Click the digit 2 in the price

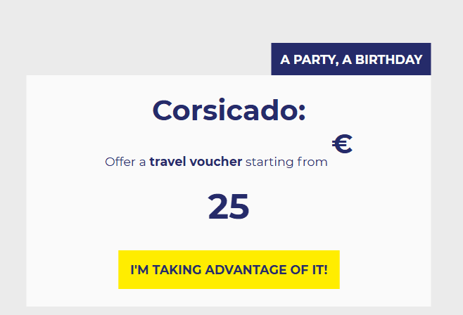217,207
